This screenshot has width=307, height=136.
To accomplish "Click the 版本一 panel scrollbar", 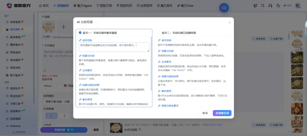I will 151,63.
